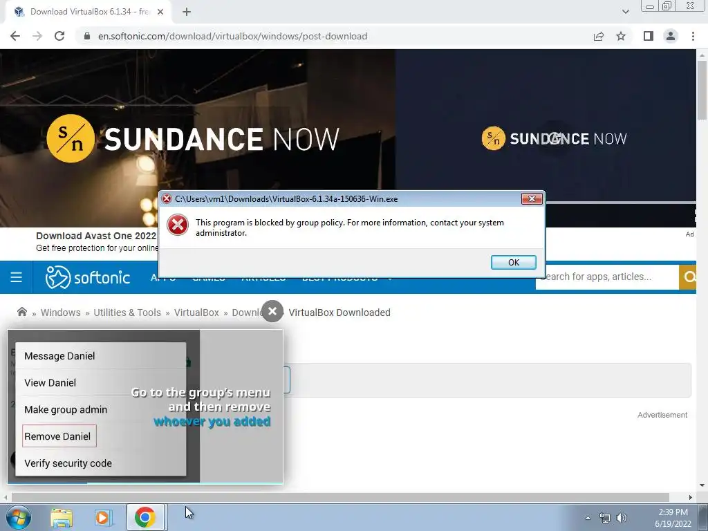Click the horizontal scrollbar thumb
The height and width of the screenshot is (531, 708).
[340, 497]
